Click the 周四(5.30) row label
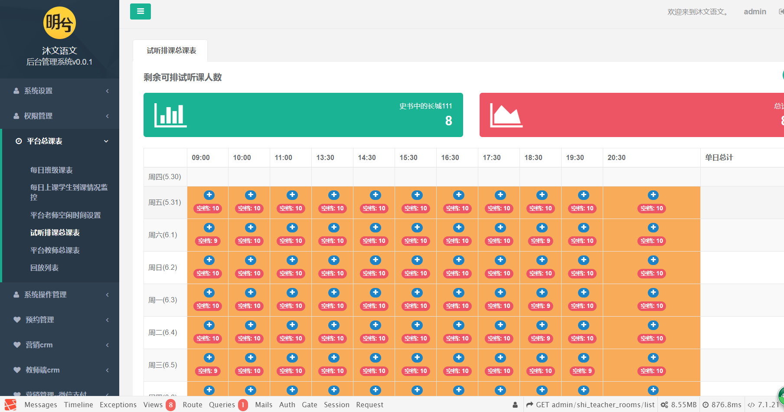Viewport: 784px width, 412px height. point(165,177)
